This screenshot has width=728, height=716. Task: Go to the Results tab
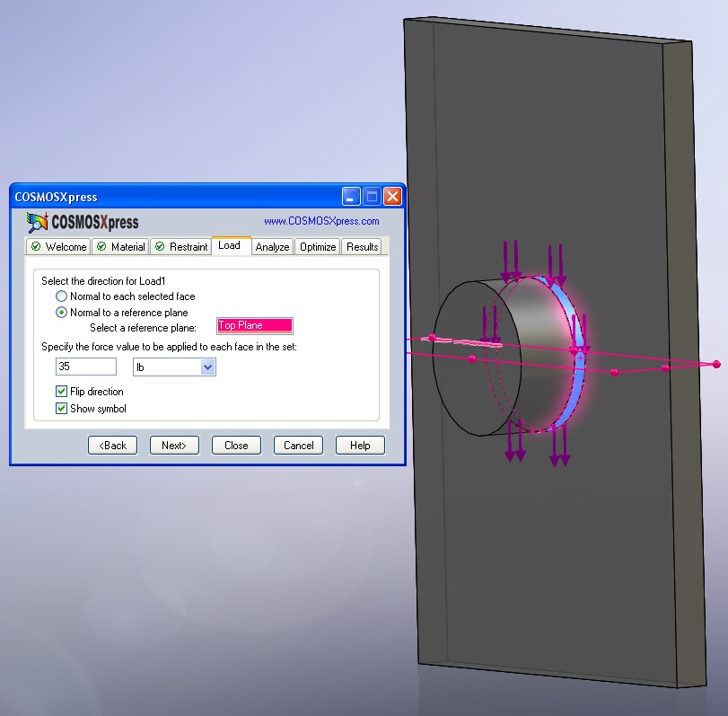pyautogui.click(x=362, y=247)
